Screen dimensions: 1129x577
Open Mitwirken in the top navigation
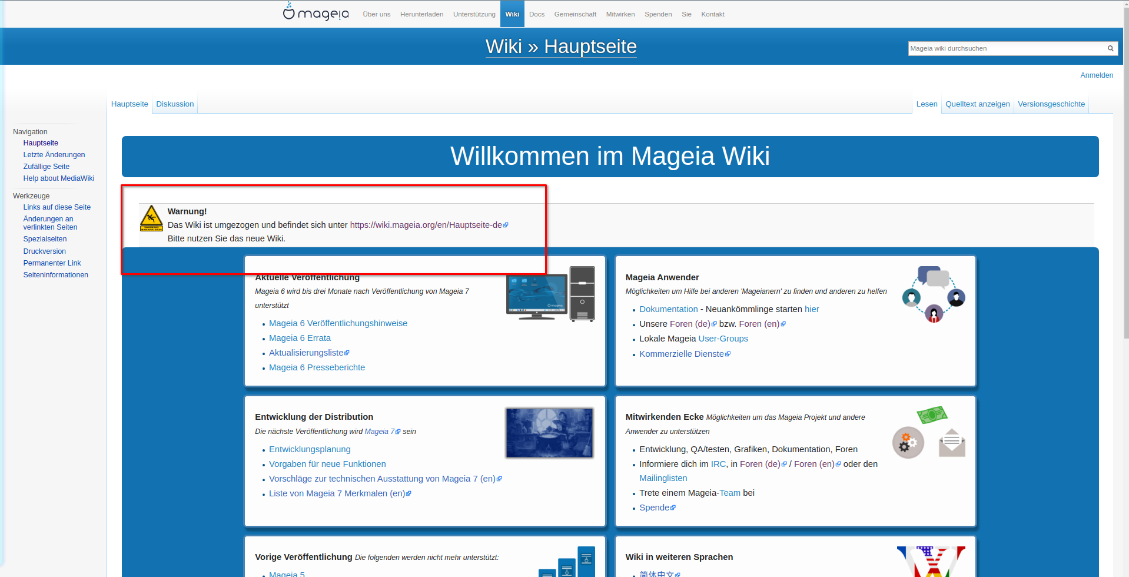click(x=620, y=14)
